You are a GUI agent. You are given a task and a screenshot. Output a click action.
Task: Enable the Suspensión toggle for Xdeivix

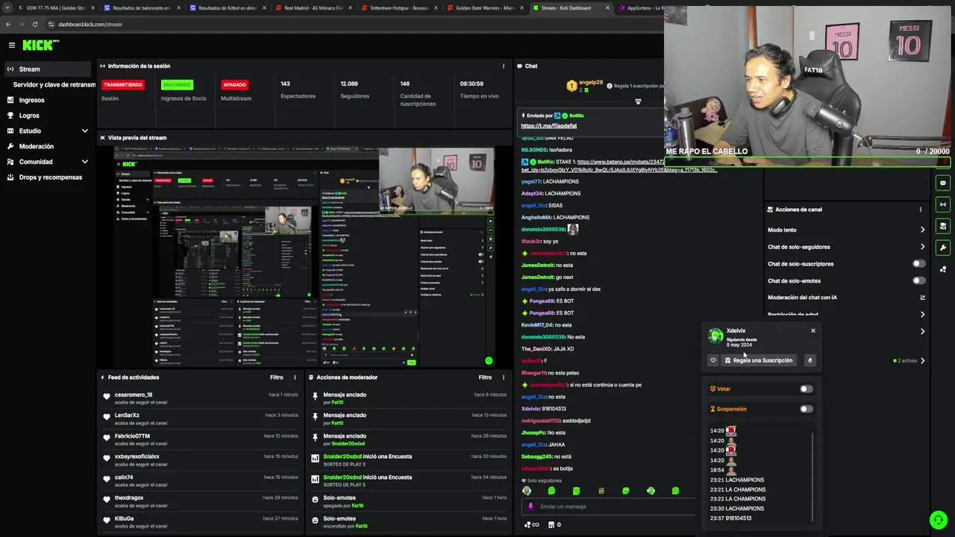pyautogui.click(x=806, y=409)
